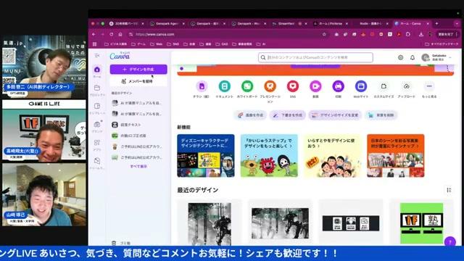Click the すべて表示 link under recent designs

138,166
